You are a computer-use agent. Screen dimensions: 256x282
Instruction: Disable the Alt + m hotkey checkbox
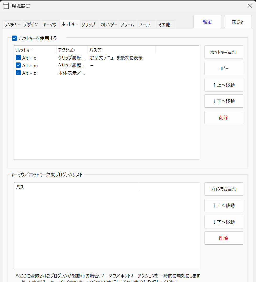(x=18, y=65)
